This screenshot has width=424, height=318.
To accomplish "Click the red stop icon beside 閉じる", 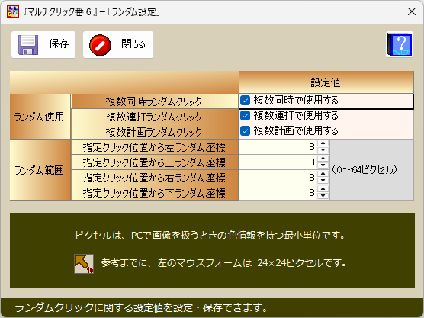I will coord(100,45).
